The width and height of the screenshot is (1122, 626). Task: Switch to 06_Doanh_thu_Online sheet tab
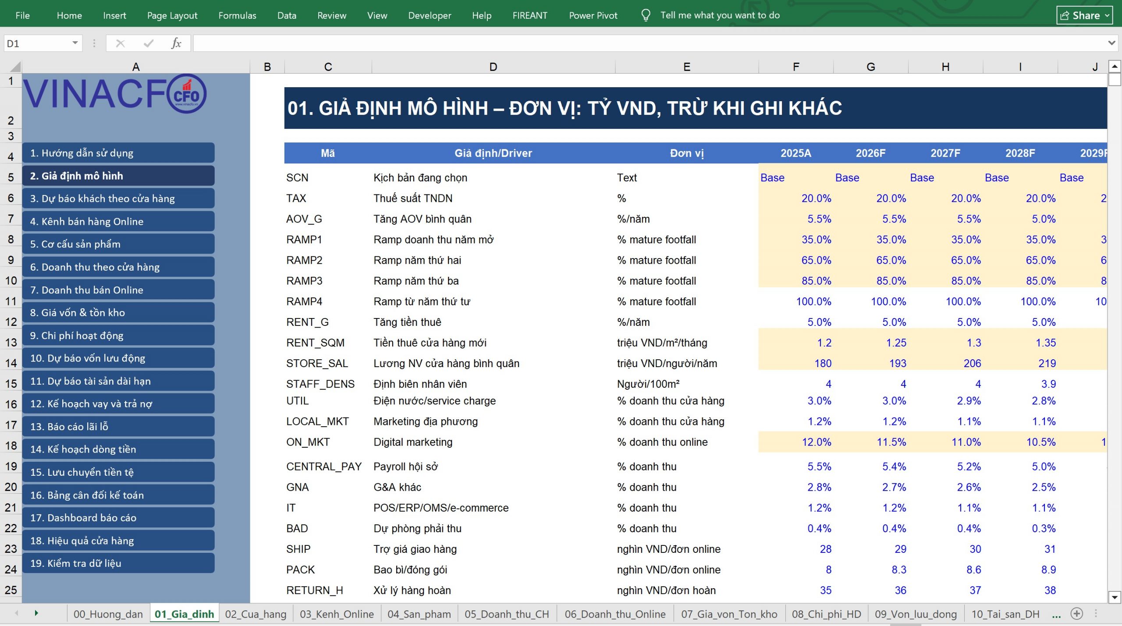click(x=615, y=614)
